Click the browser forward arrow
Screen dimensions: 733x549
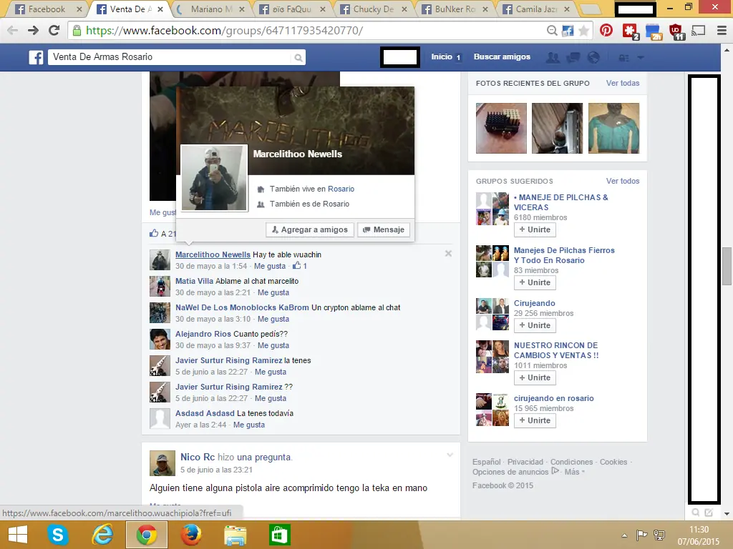point(33,31)
